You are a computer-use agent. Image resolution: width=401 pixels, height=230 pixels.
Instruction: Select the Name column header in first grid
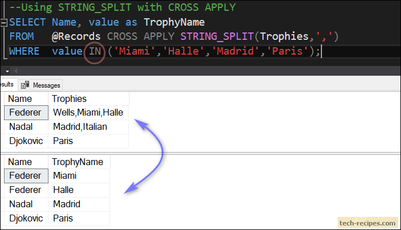(x=26, y=99)
